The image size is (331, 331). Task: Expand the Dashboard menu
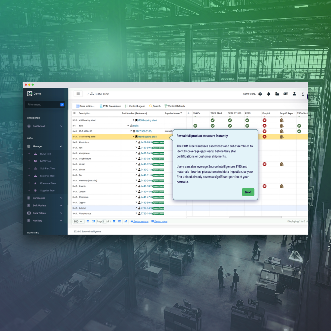click(45, 126)
